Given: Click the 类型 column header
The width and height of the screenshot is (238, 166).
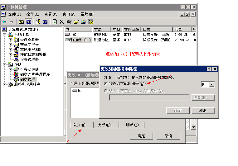Looking at the screenshot, I should click(116, 29).
